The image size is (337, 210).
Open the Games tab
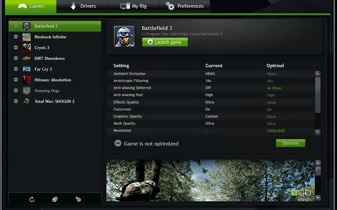(31, 6)
